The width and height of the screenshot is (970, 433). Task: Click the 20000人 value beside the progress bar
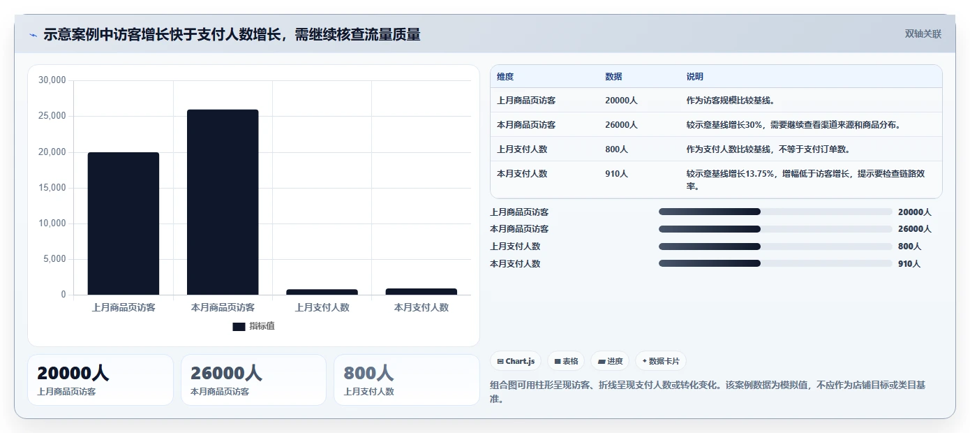click(915, 212)
